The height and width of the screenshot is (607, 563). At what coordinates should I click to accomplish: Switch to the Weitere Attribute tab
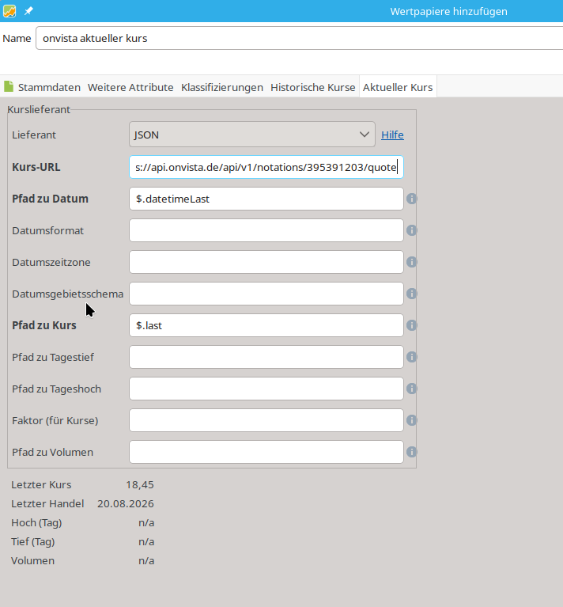tap(130, 88)
